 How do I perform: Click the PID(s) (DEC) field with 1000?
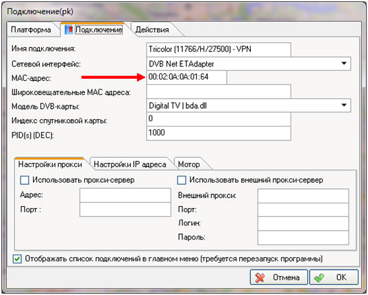(x=219, y=133)
